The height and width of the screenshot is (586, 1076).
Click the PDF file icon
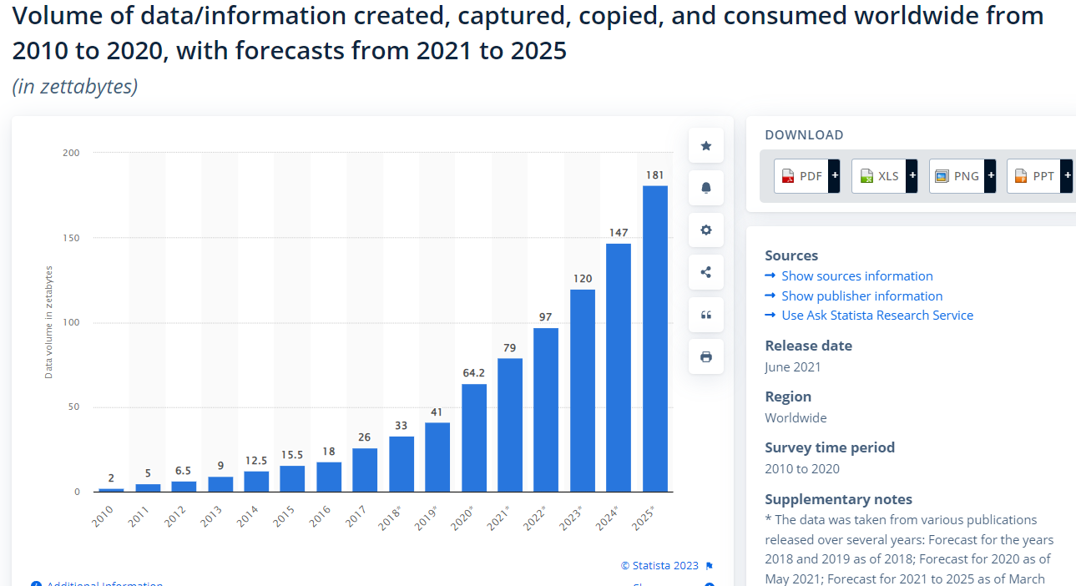point(788,176)
